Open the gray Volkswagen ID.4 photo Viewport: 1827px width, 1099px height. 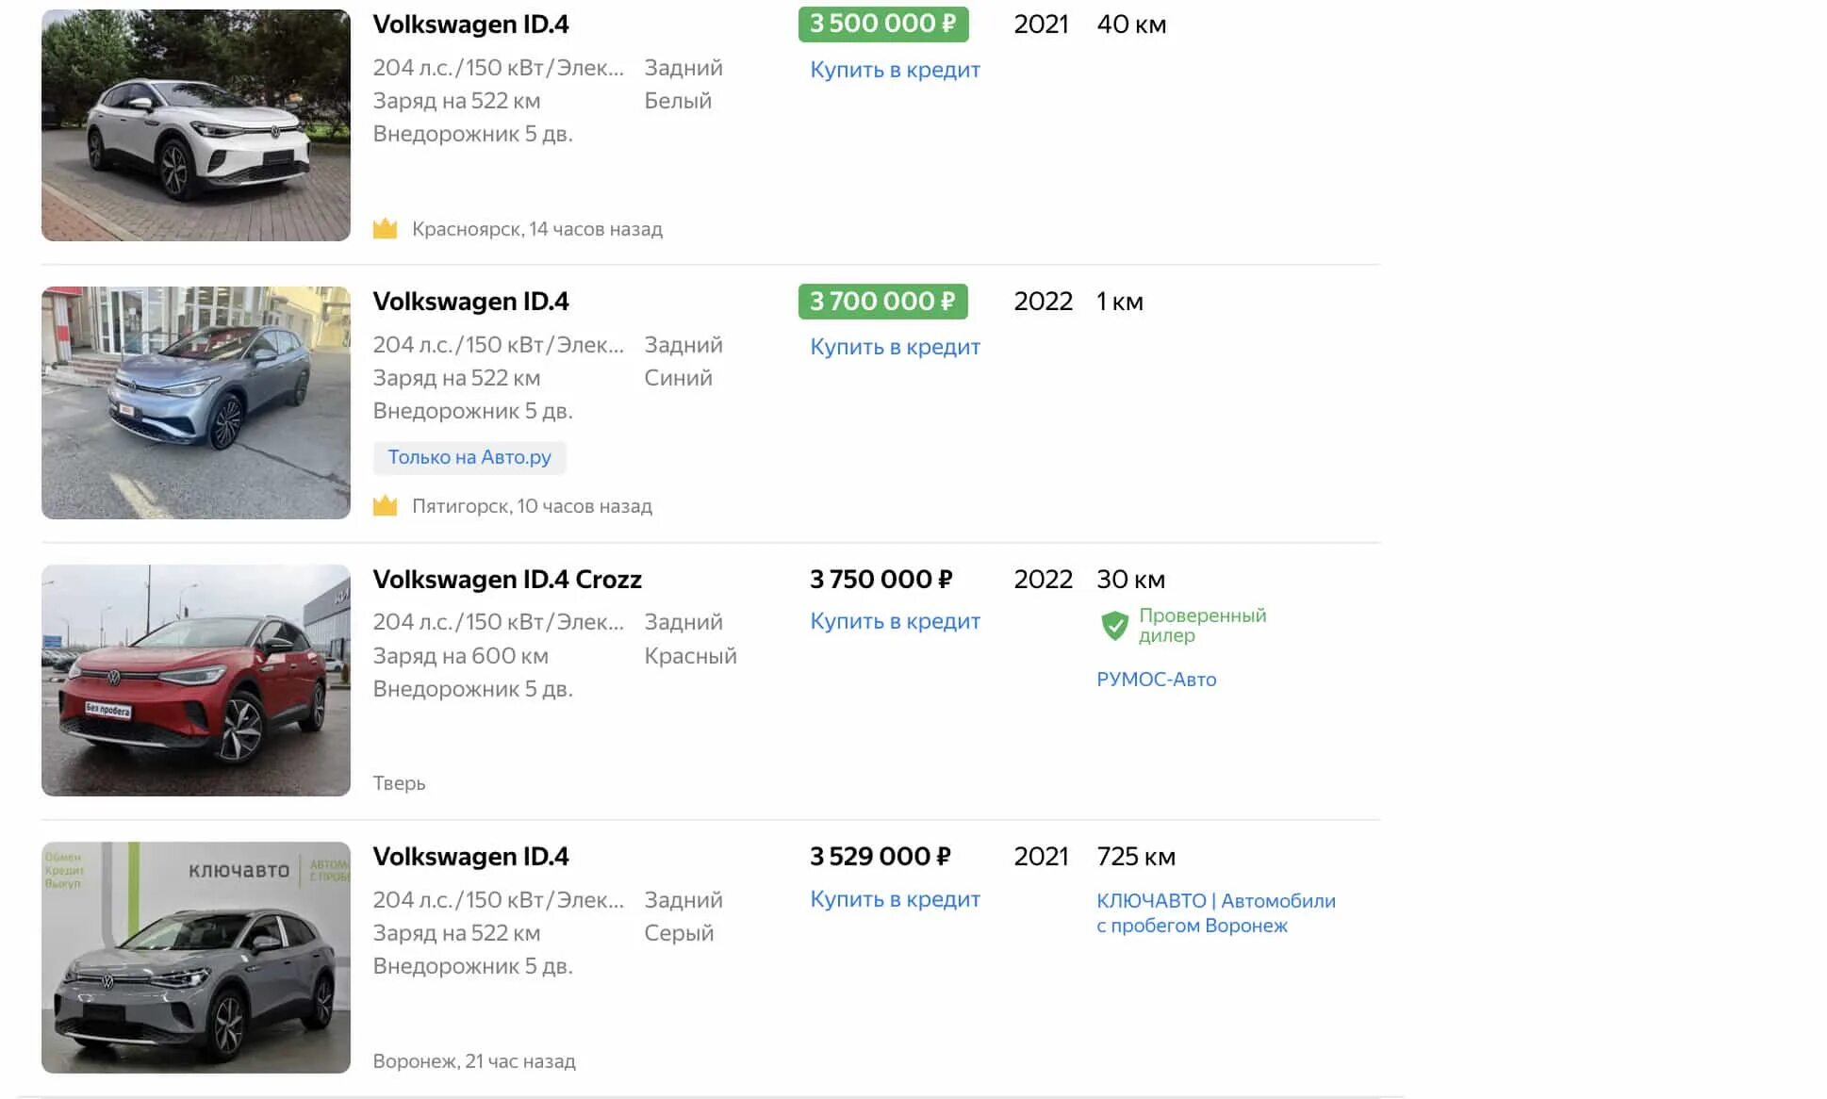pos(196,957)
